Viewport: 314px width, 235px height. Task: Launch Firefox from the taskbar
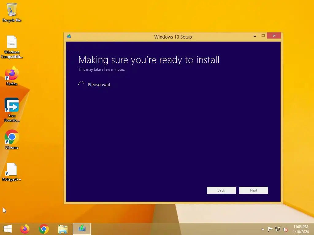[x=25, y=229]
